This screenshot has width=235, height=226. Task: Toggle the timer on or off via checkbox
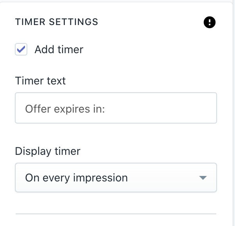21,49
